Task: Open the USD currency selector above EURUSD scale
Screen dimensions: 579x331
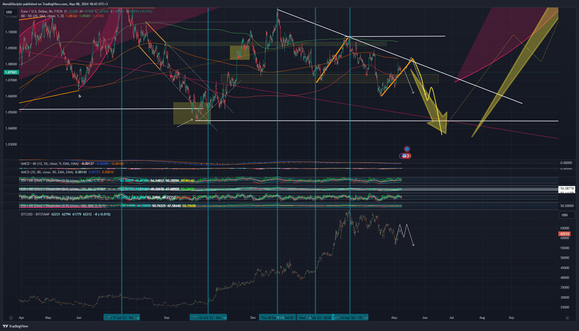Action: (x=11, y=12)
